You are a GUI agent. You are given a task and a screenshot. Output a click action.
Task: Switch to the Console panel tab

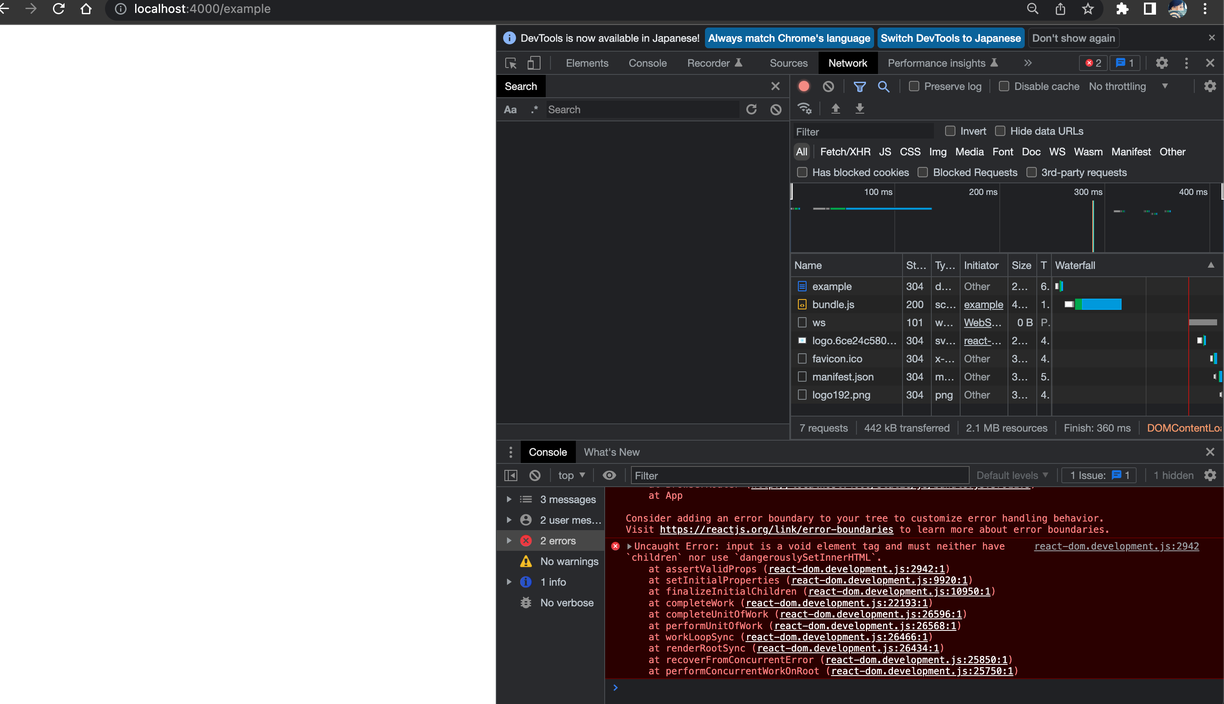[648, 63]
